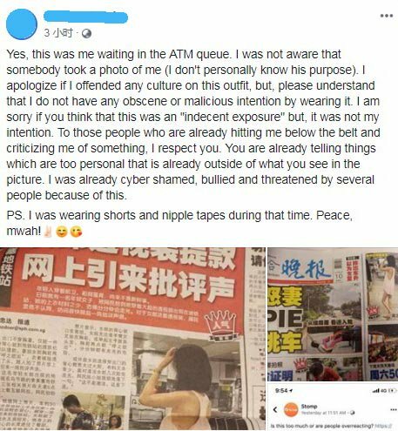398x431 pixels.
Task: Click the red crown badge on newspaper
Action: (x=220, y=323)
